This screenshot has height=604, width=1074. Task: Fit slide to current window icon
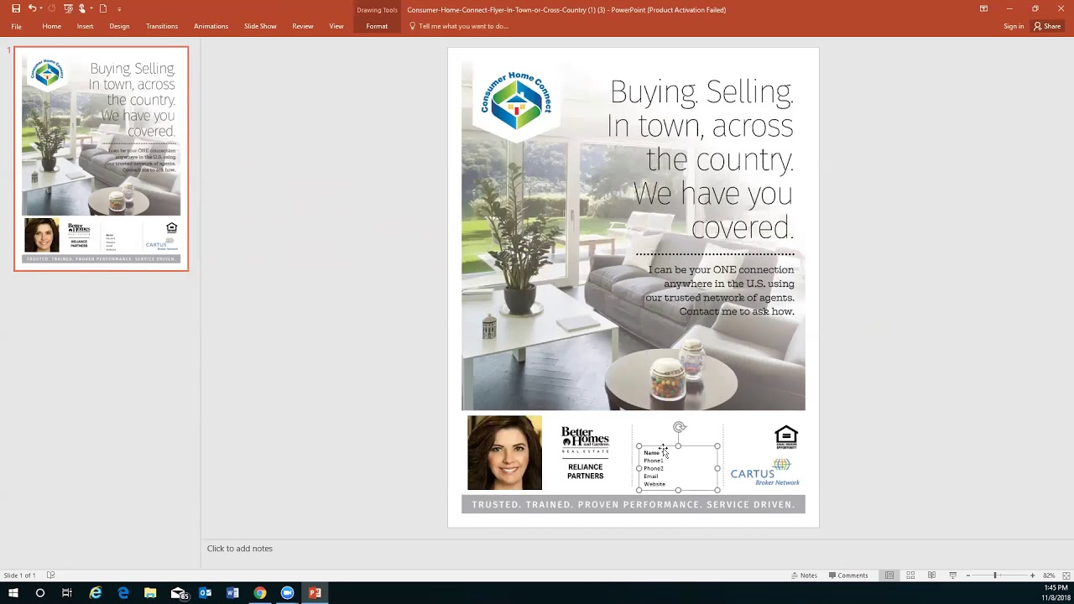1065,575
